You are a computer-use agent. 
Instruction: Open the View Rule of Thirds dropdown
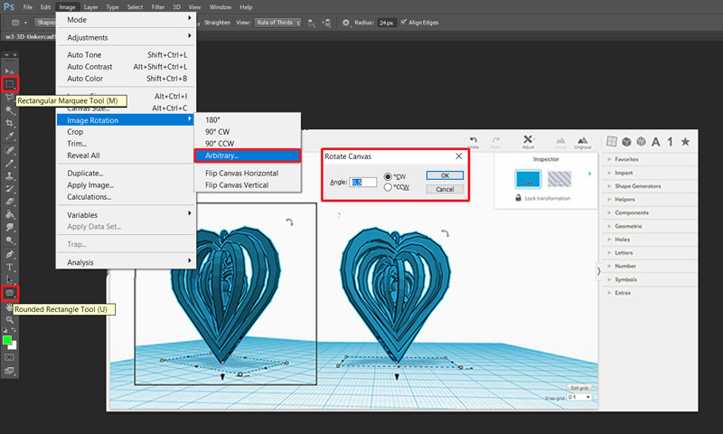point(278,23)
